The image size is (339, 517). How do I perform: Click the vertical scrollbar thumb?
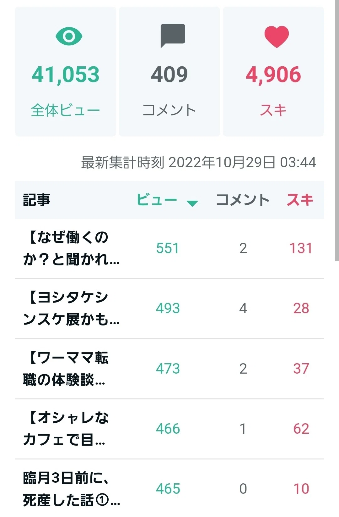(337, 131)
